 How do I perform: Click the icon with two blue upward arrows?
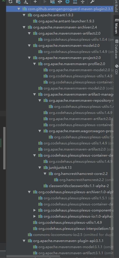(x=75, y=2)
